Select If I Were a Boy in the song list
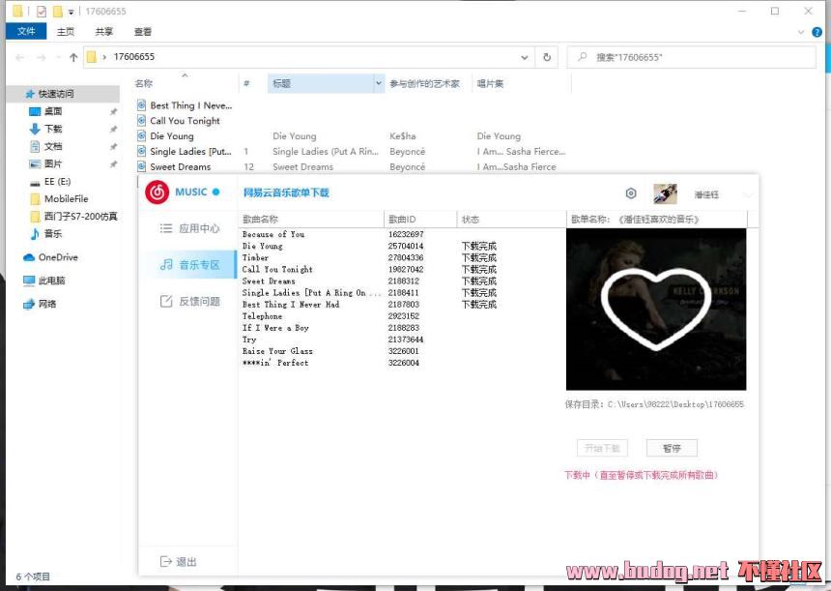 click(275, 327)
